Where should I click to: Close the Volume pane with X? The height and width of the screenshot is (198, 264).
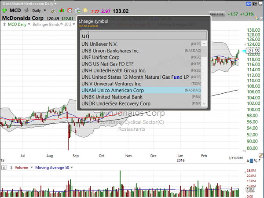(x=4, y=168)
